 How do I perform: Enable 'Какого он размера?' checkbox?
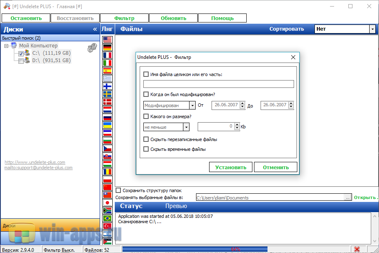point(146,116)
